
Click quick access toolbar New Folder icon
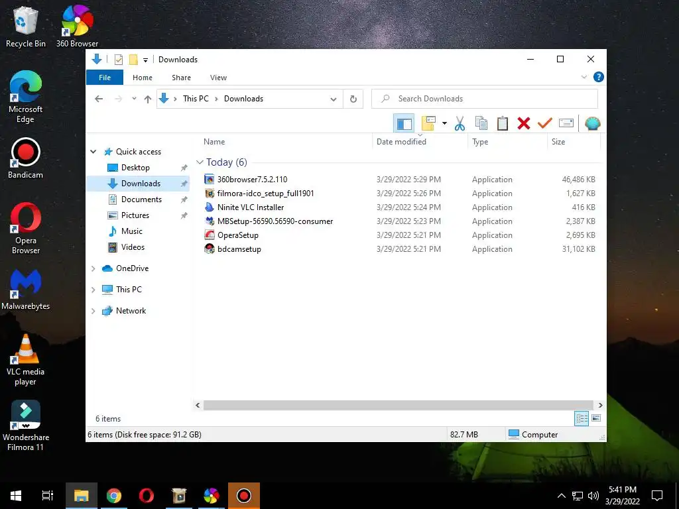133,59
